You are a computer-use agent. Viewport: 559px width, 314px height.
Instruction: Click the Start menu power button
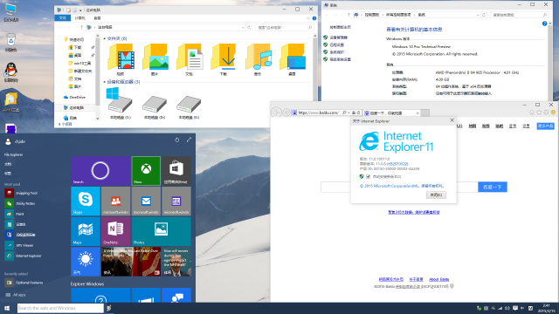176,140
